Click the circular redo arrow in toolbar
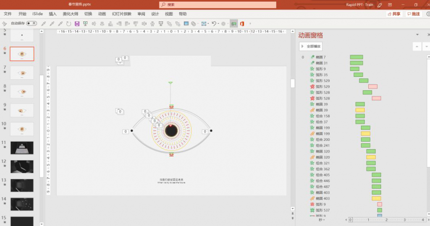The image size is (430, 226). click(68, 23)
